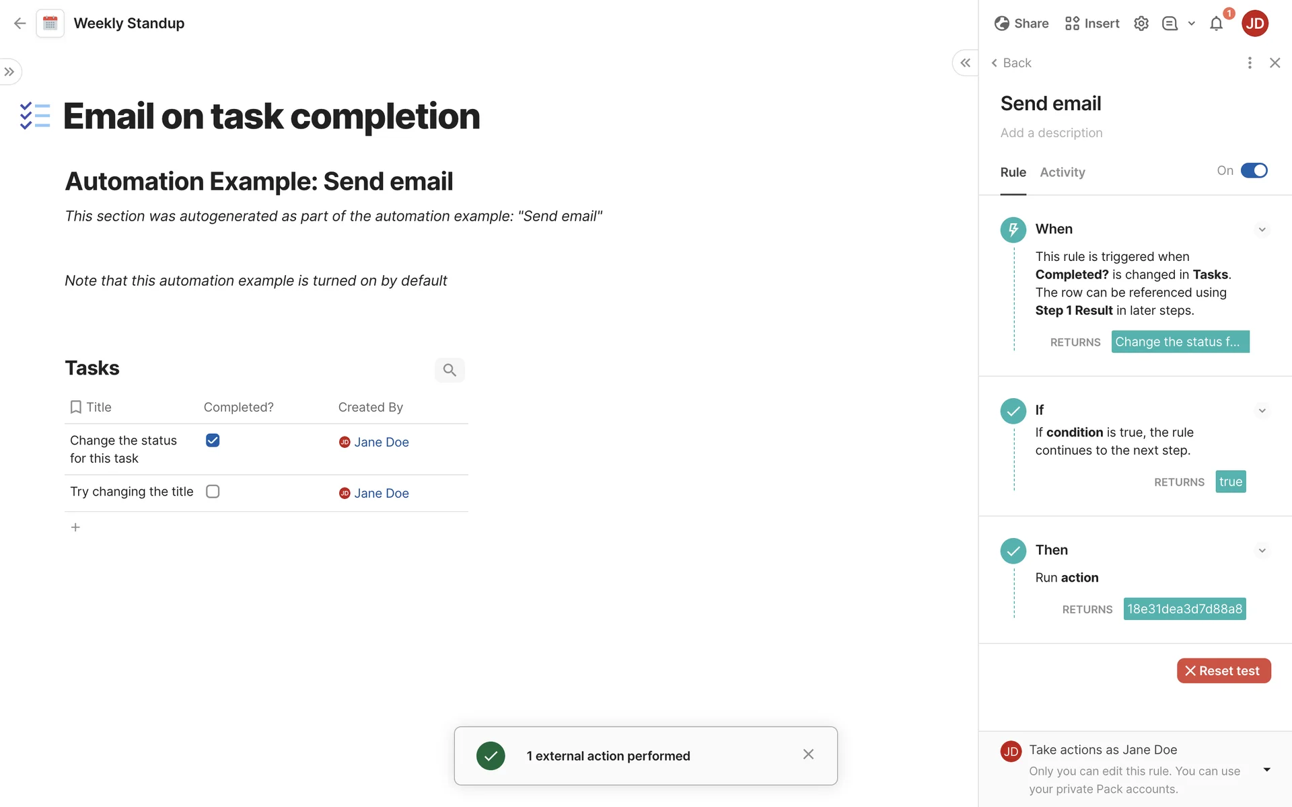The height and width of the screenshot is (807, 1292).
Task: Click the Tasks table search icon
Action: coord(450,370)
